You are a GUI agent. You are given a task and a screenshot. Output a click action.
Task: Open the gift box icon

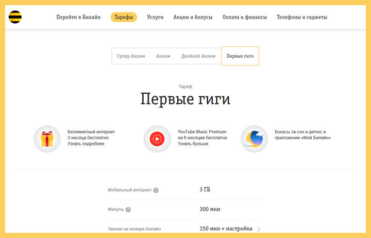pyautogui.click(x=47, y=139)
